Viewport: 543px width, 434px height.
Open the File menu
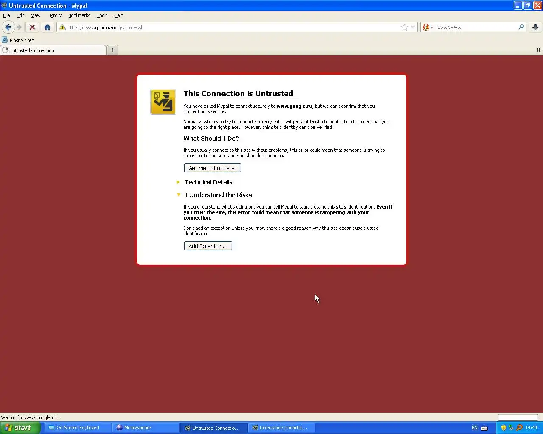click(x=6, y=15)
